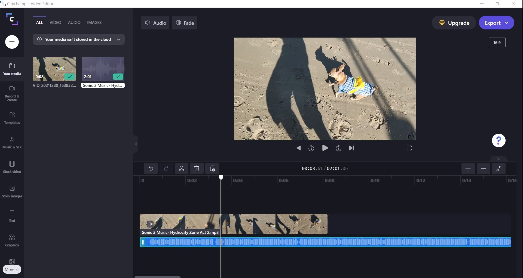
Task: Duplicate the selected timeline clip
Action: [x=212, y=168]
